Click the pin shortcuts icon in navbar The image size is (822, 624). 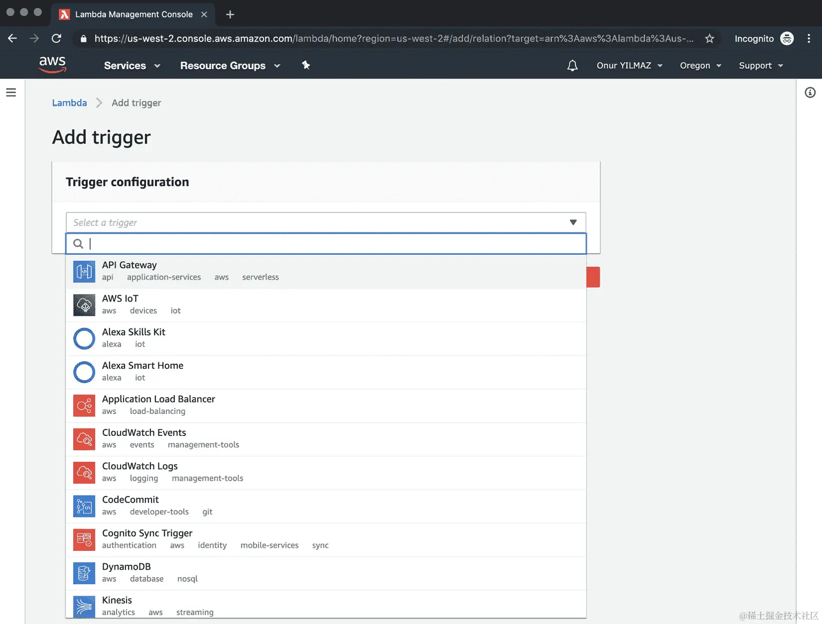[305, 65]
